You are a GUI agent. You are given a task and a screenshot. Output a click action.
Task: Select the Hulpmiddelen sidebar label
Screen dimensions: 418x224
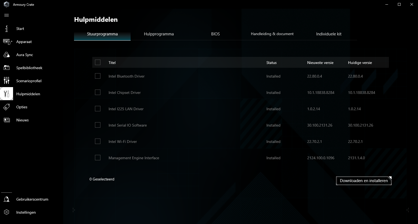[x=28, y=94]
